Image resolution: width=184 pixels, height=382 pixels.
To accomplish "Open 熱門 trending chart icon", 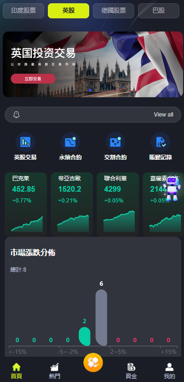I will (54, 366).
